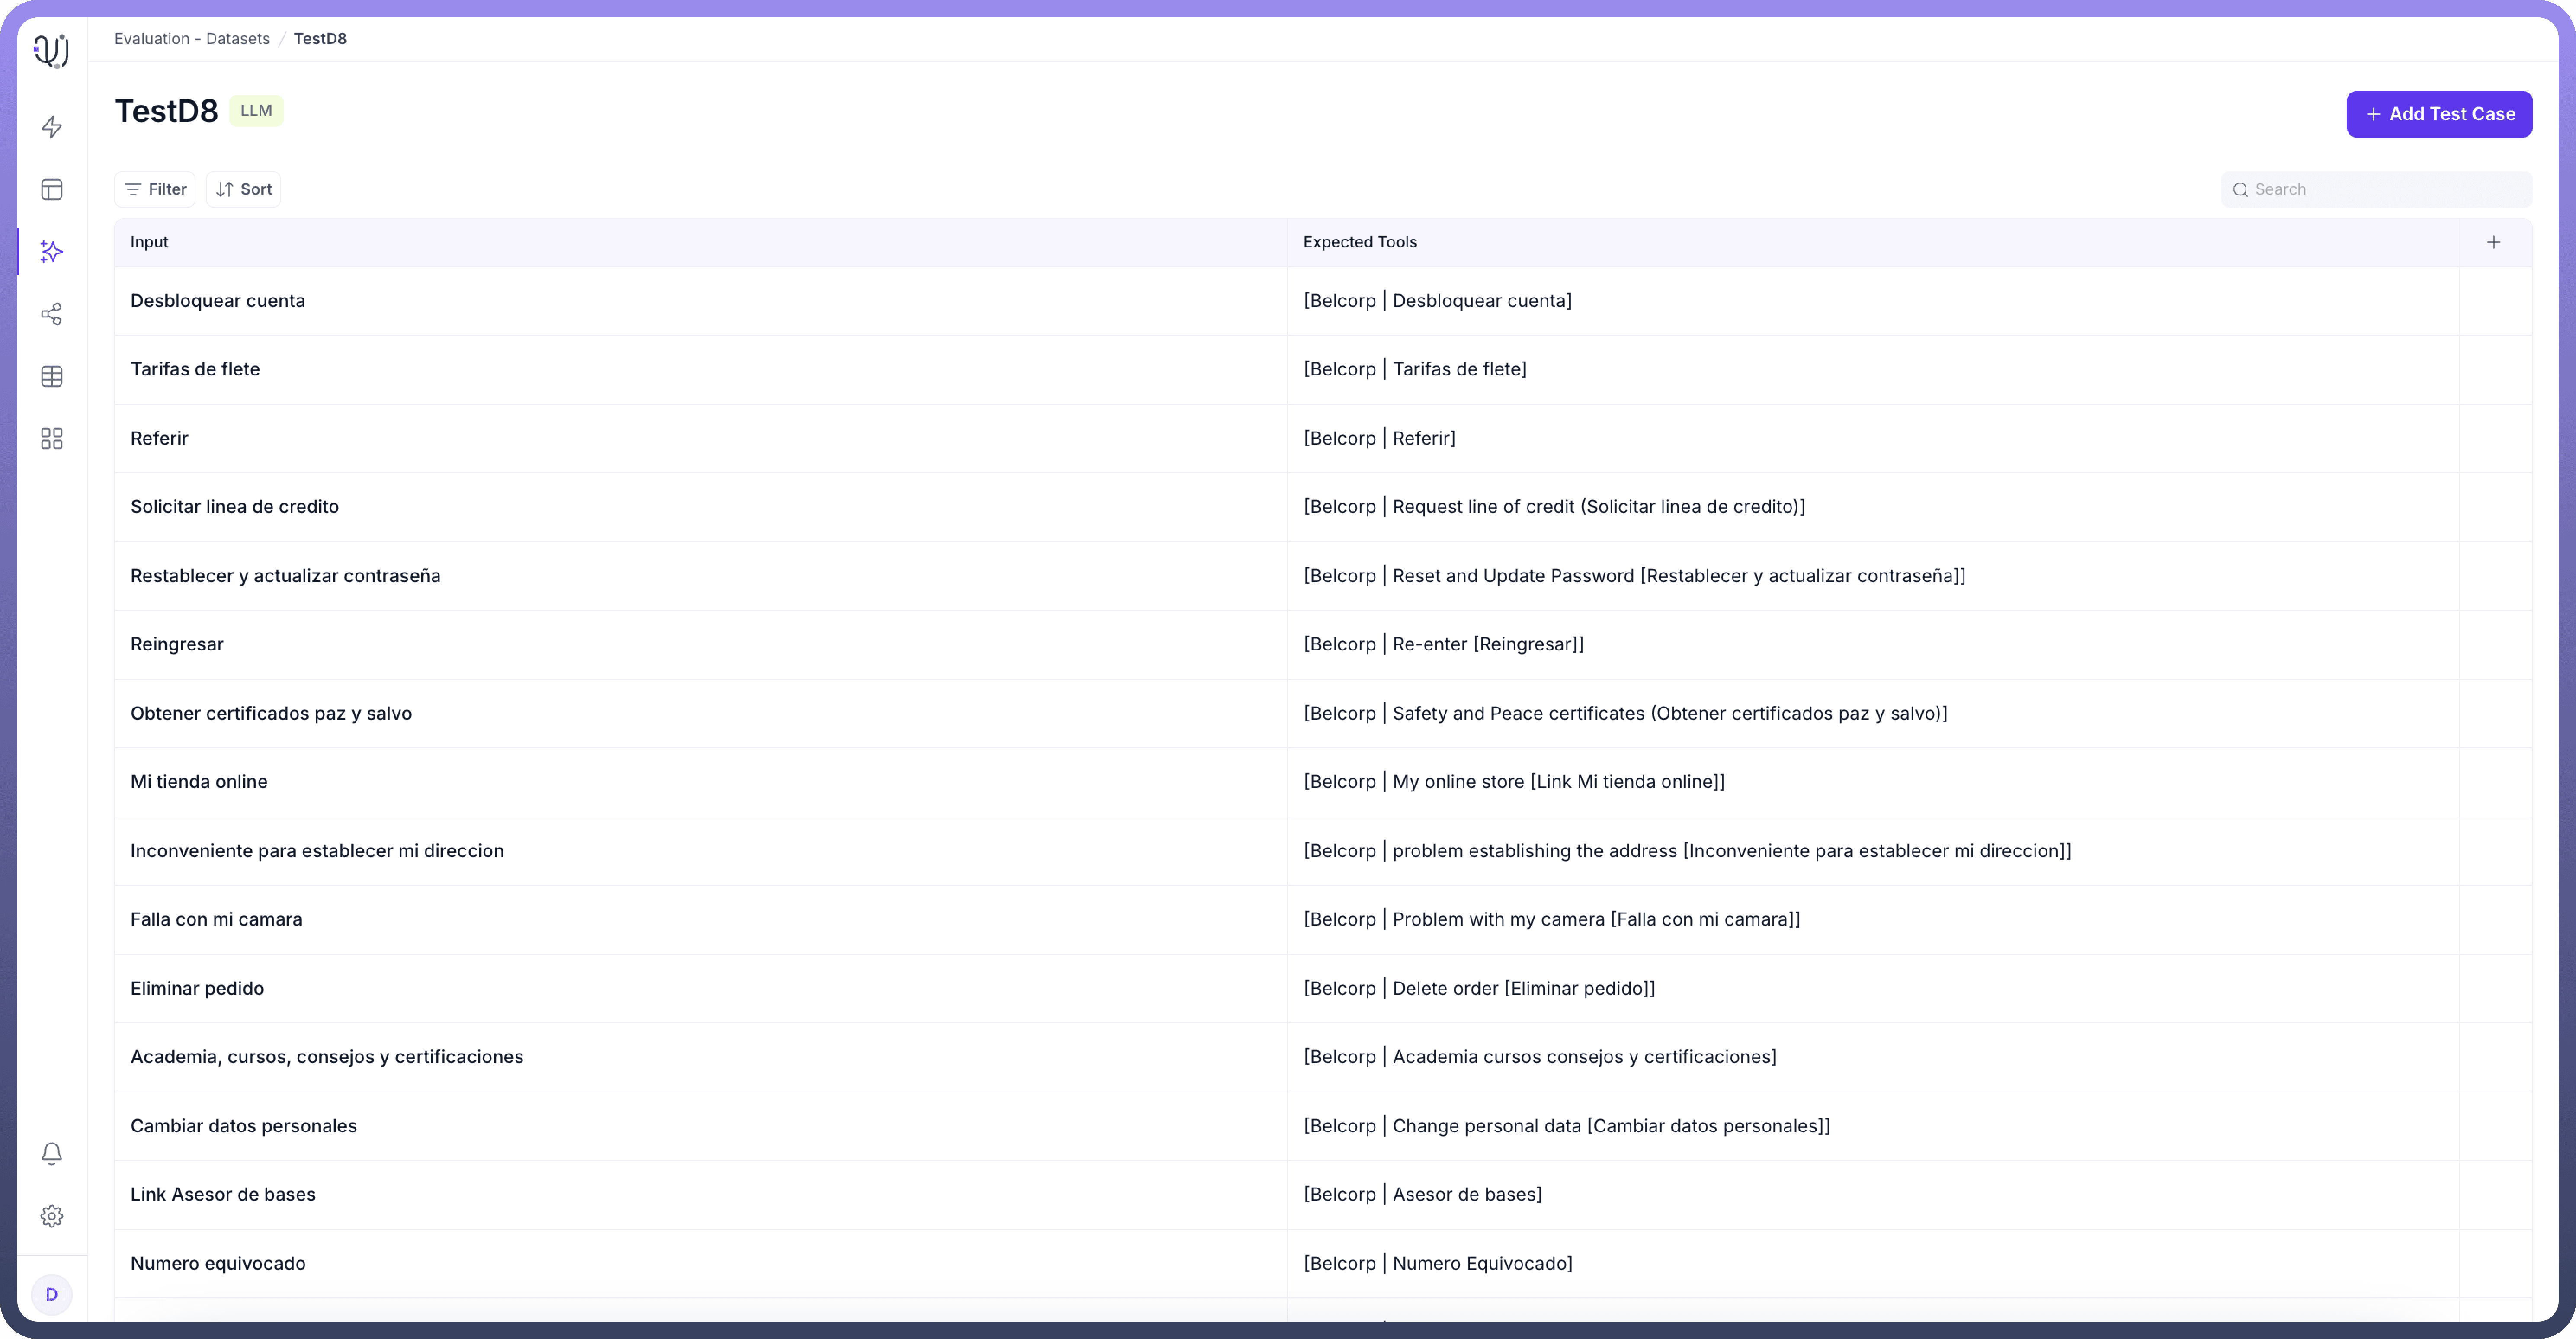Click the Expected Tools column header
The height and width of the screenshot is (1339, 2576).
pyautogui.click(x=1359, y=242)
